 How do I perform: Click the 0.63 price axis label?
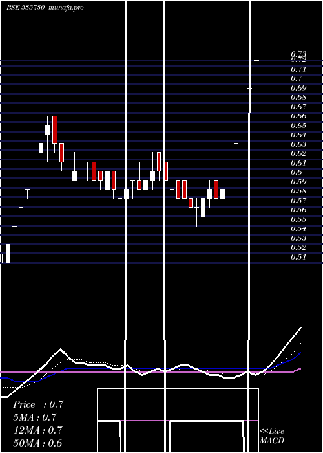click(298, 144)
